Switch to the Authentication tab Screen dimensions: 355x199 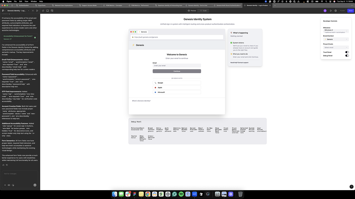pos(24,5)
